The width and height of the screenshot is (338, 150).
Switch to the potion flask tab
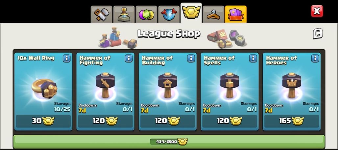pos(124,14)
